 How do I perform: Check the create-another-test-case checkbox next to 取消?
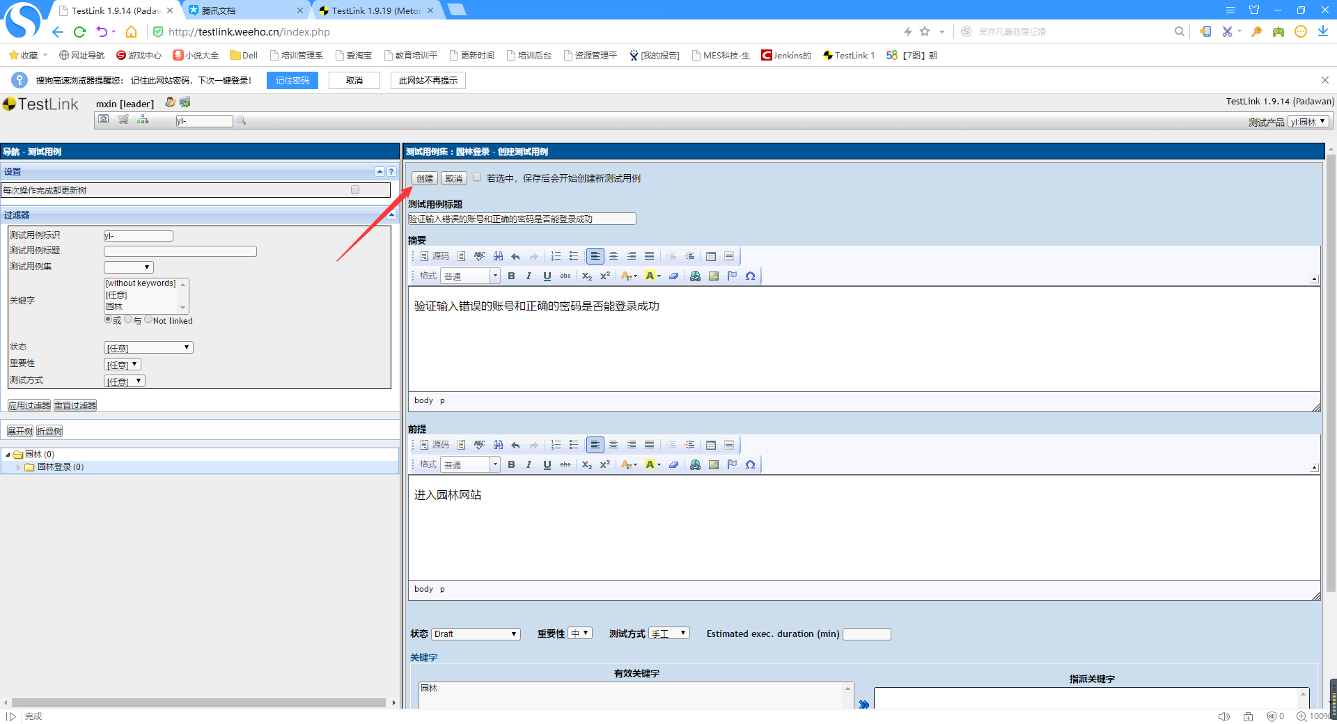coord(477,178)
